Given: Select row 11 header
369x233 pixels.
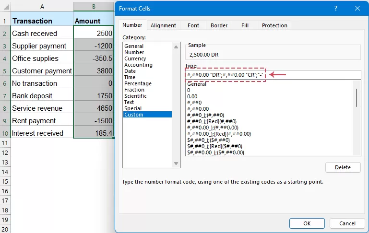Looking at the screenshot, I should (5, 143).
